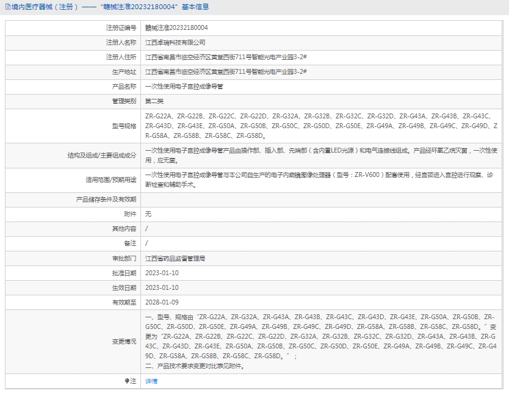This screenshot has height=393, width=509.
Task: Click the 注册人名称 label cell
Action: (73, 43)
